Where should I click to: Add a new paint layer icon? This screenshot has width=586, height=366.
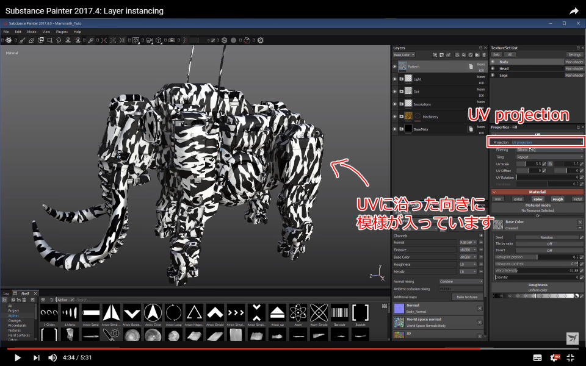(457, 55)
